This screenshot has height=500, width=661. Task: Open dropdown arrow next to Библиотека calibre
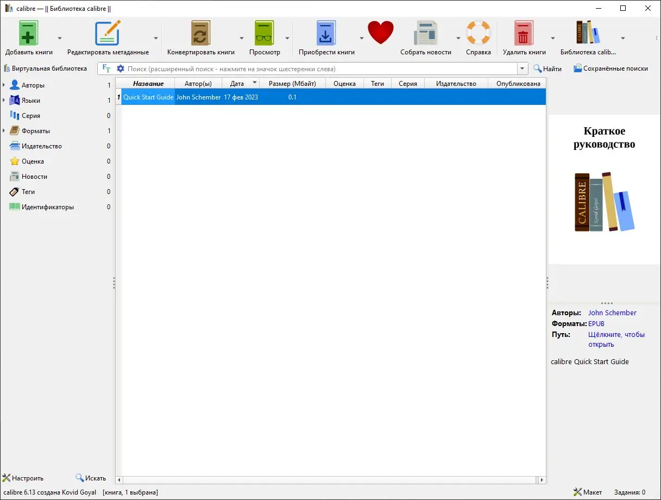[x=623, y=38]
